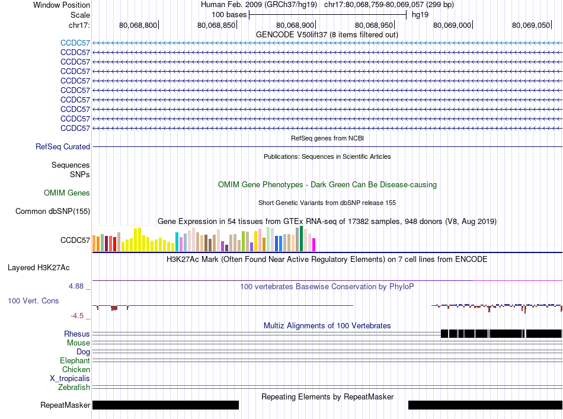The image size is (563, 419).
Task: Click '100 vertebrates Basewise Conservation by PhyloP' title
Action: coord(327,286)
